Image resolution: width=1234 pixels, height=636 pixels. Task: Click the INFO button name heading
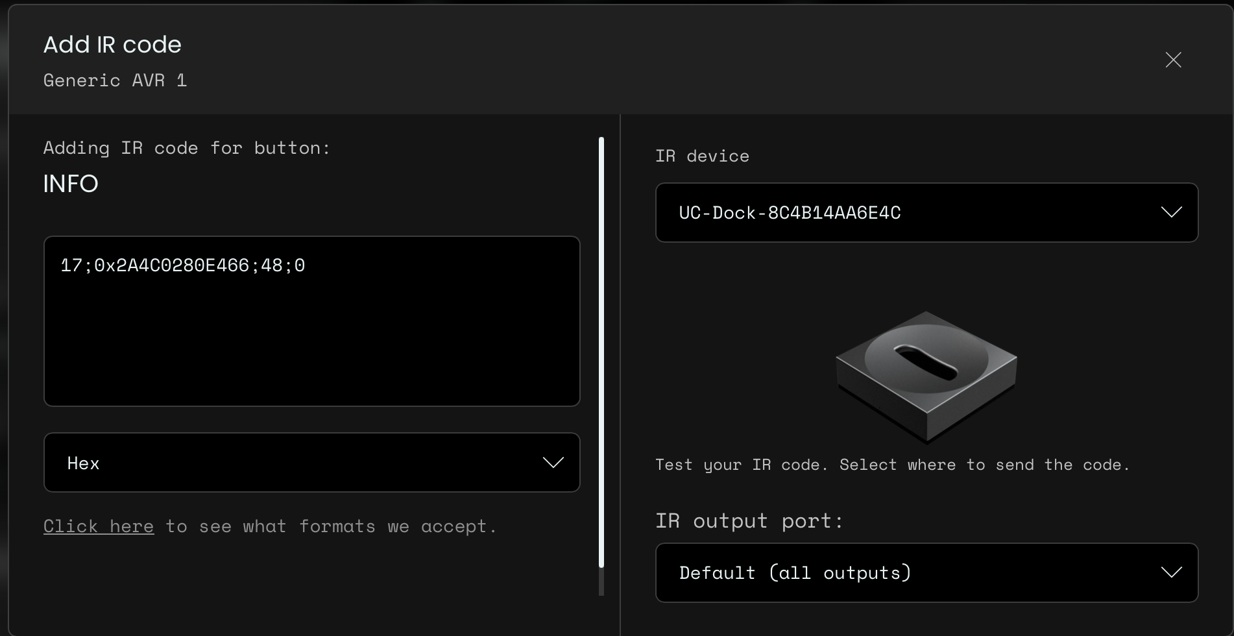click(x=71, y=184)
